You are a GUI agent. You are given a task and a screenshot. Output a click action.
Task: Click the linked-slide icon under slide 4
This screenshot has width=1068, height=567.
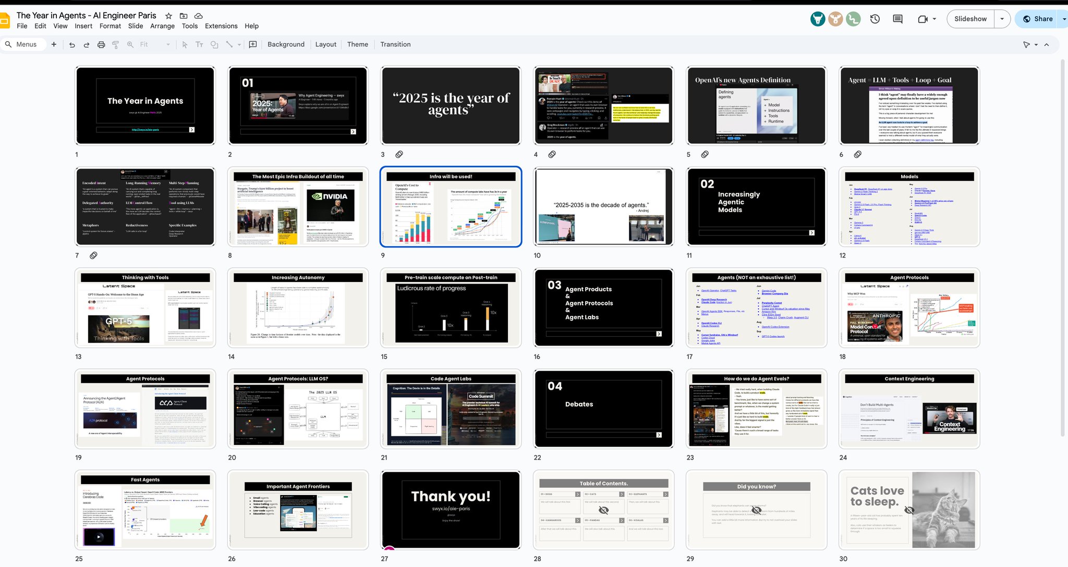(552, 154)
